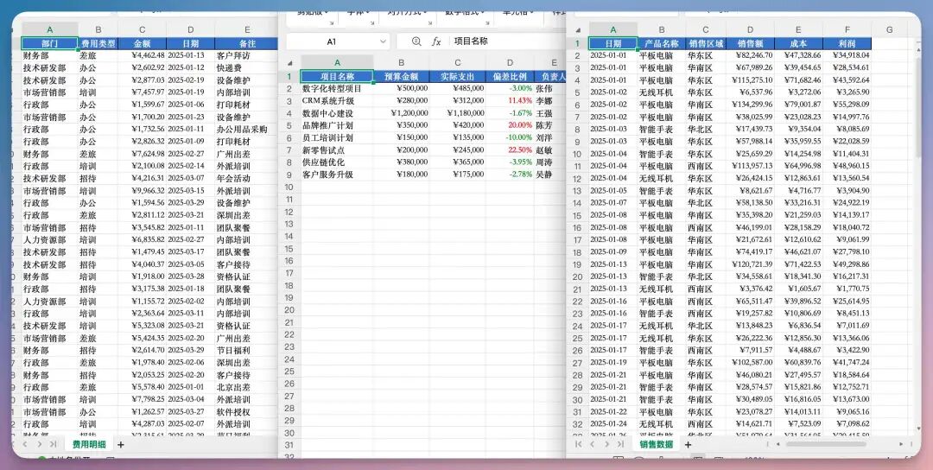Viewport: 933px width, 470px height.
Task: Click the 项目名称 header cell
Action: [337, 77]
